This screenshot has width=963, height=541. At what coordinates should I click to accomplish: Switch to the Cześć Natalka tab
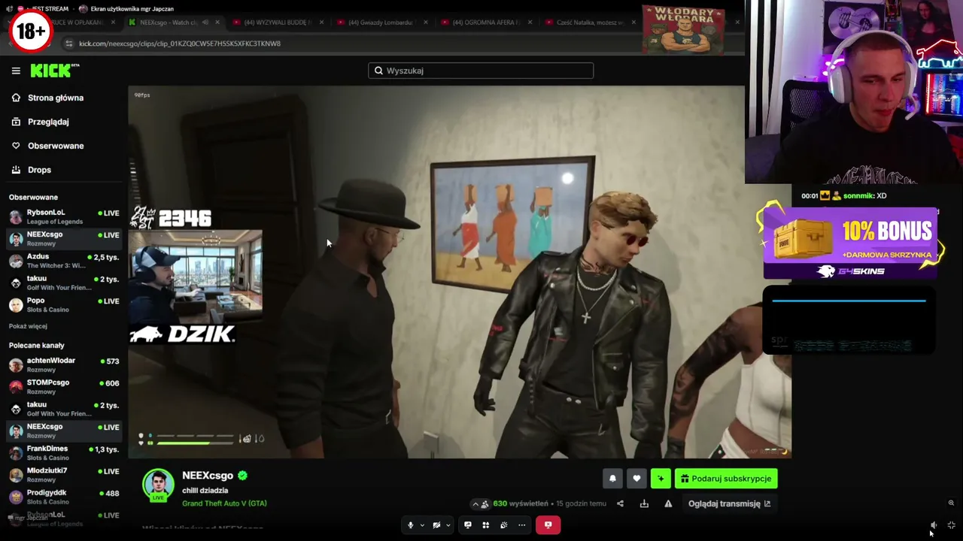click(589, 23)
